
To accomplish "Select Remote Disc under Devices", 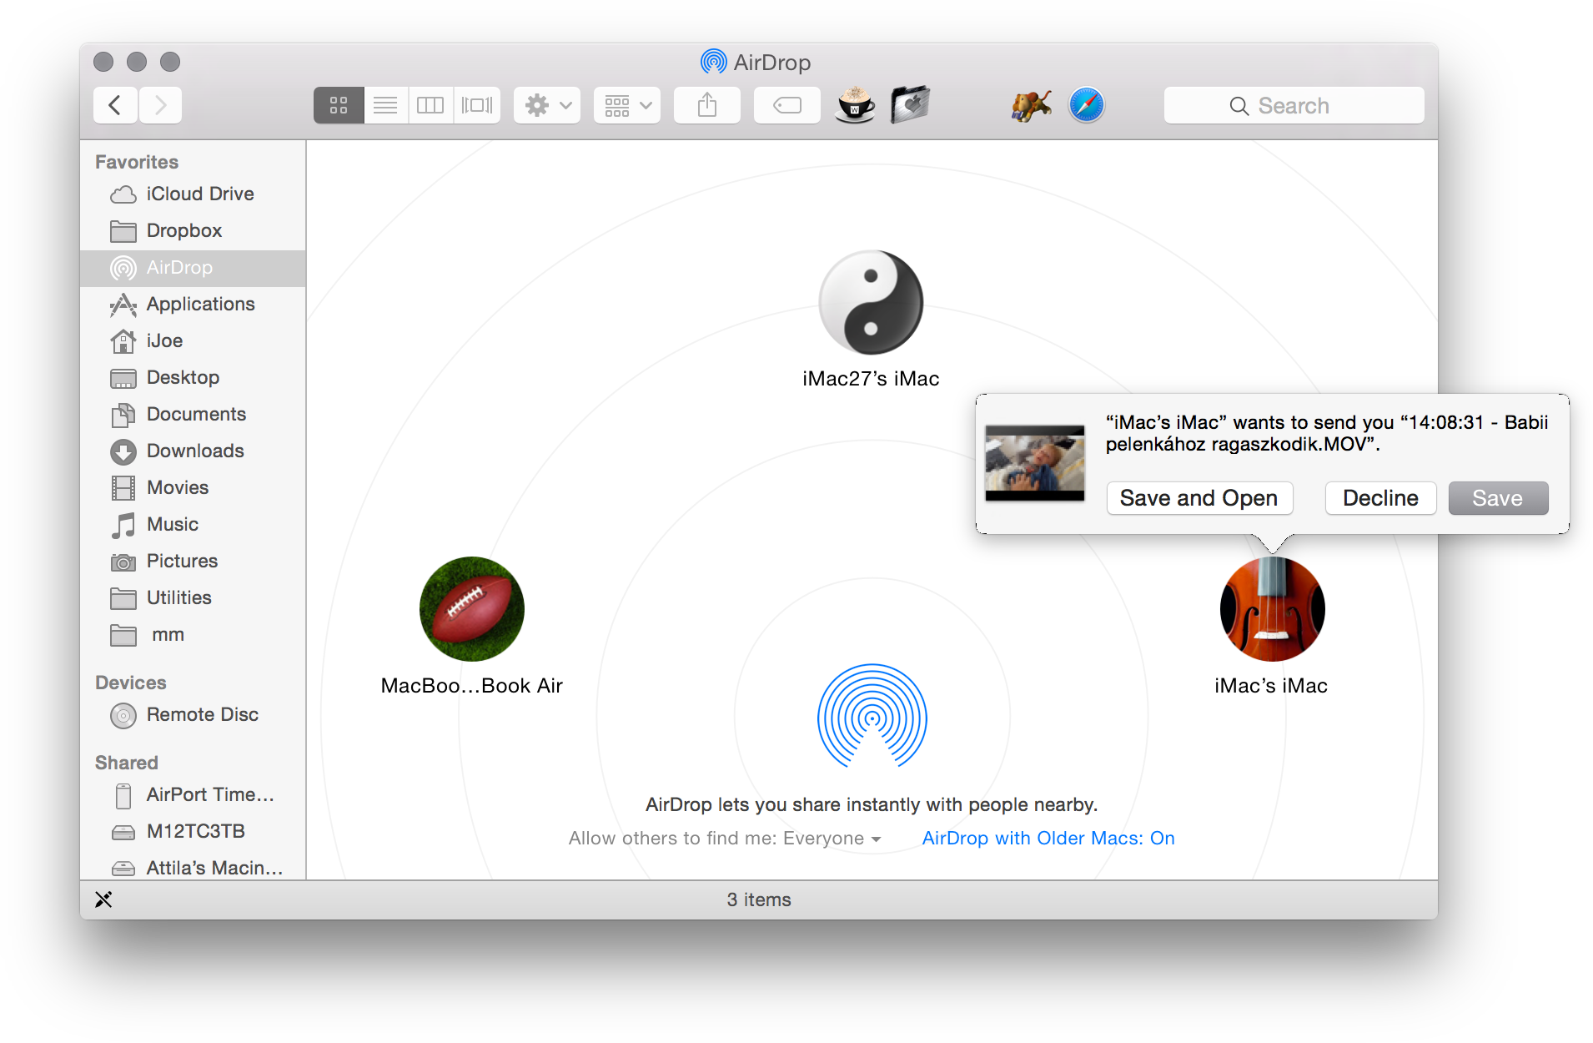I will (193, 714).
